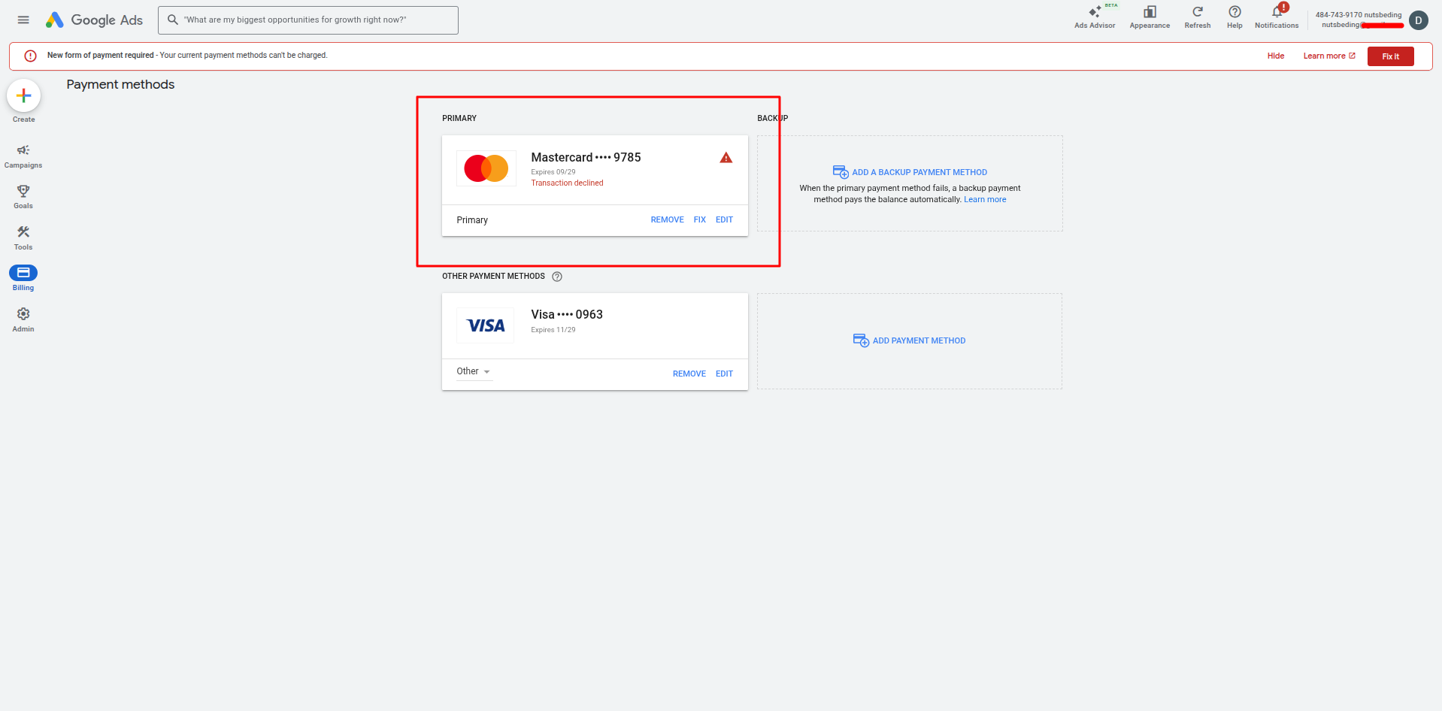The height and width of the screenshot is (711, 1442).
Task: Click the red Fix it button
Action: coord(1390,56)
